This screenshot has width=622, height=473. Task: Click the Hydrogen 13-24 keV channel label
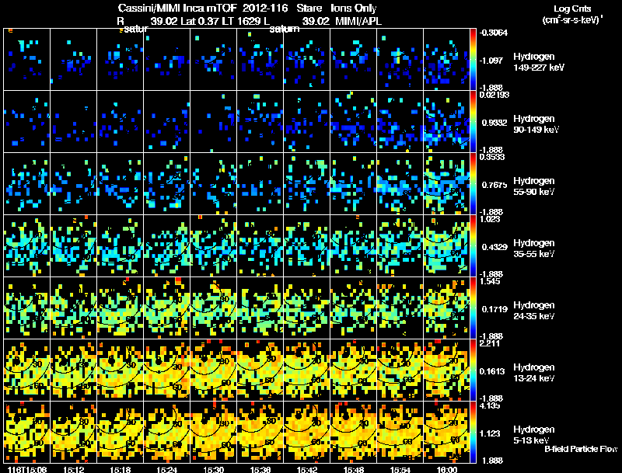533,372
